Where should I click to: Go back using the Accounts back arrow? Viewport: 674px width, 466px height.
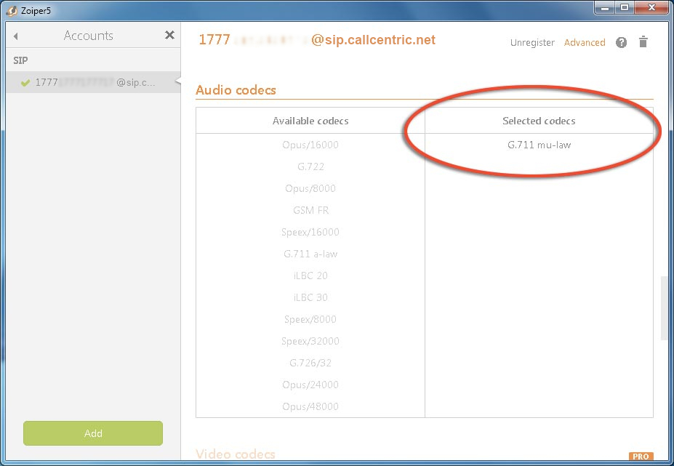pyautogui.click(x=16, y=36)
